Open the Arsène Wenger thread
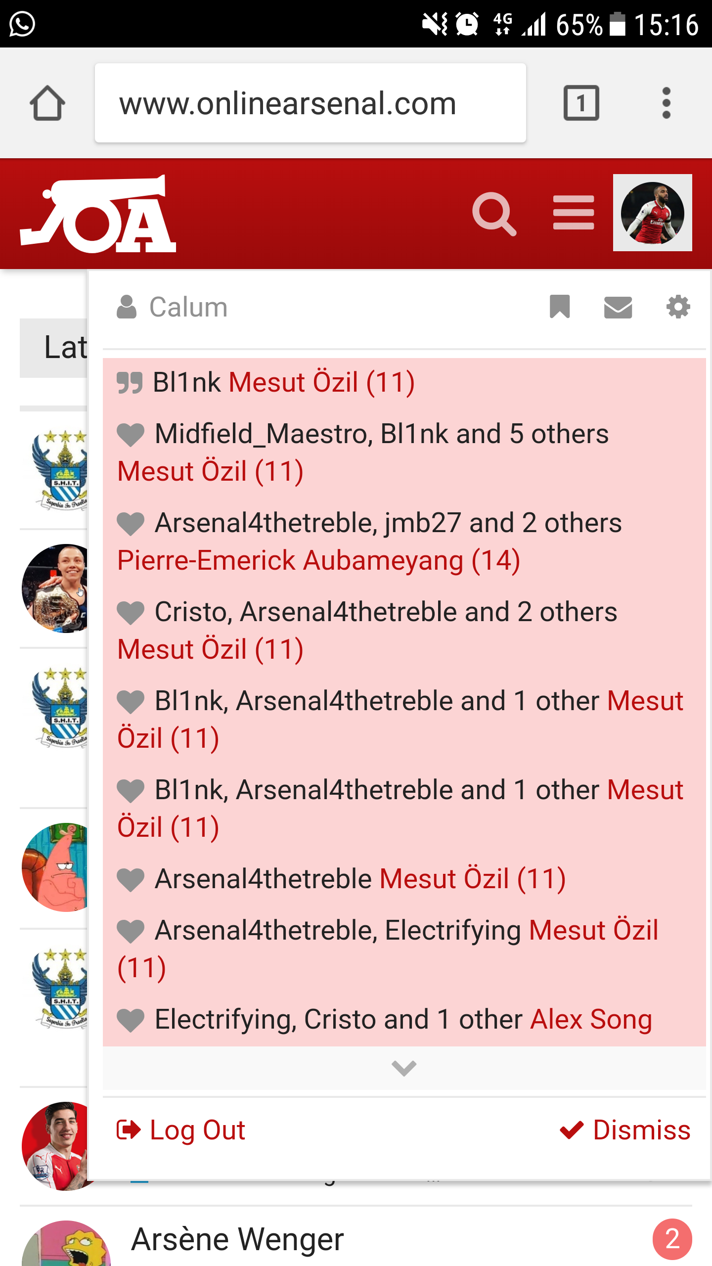Image resolution: width=712 pixels, height=1266 pixels. (237, 1239)
